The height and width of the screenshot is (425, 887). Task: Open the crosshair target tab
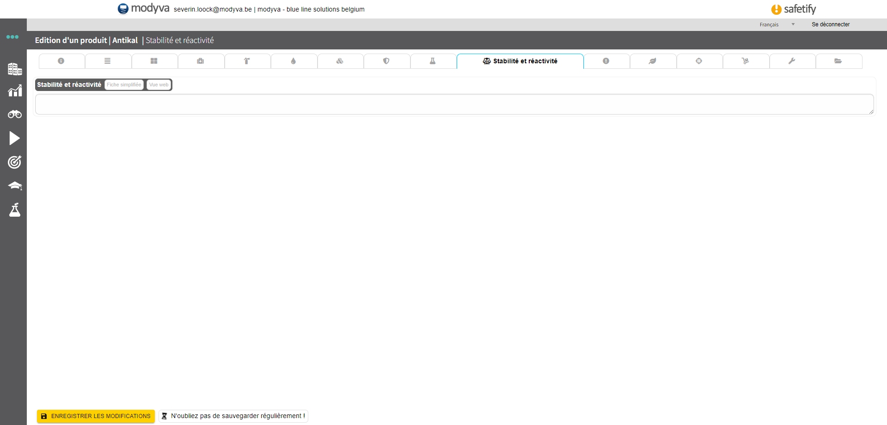699,61
